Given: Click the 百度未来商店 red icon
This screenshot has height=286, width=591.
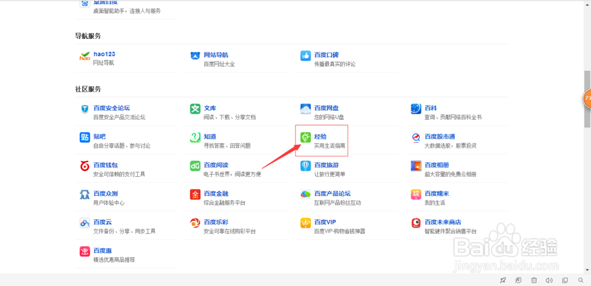Looking at the screenshot, I should [x=415, y=223].
